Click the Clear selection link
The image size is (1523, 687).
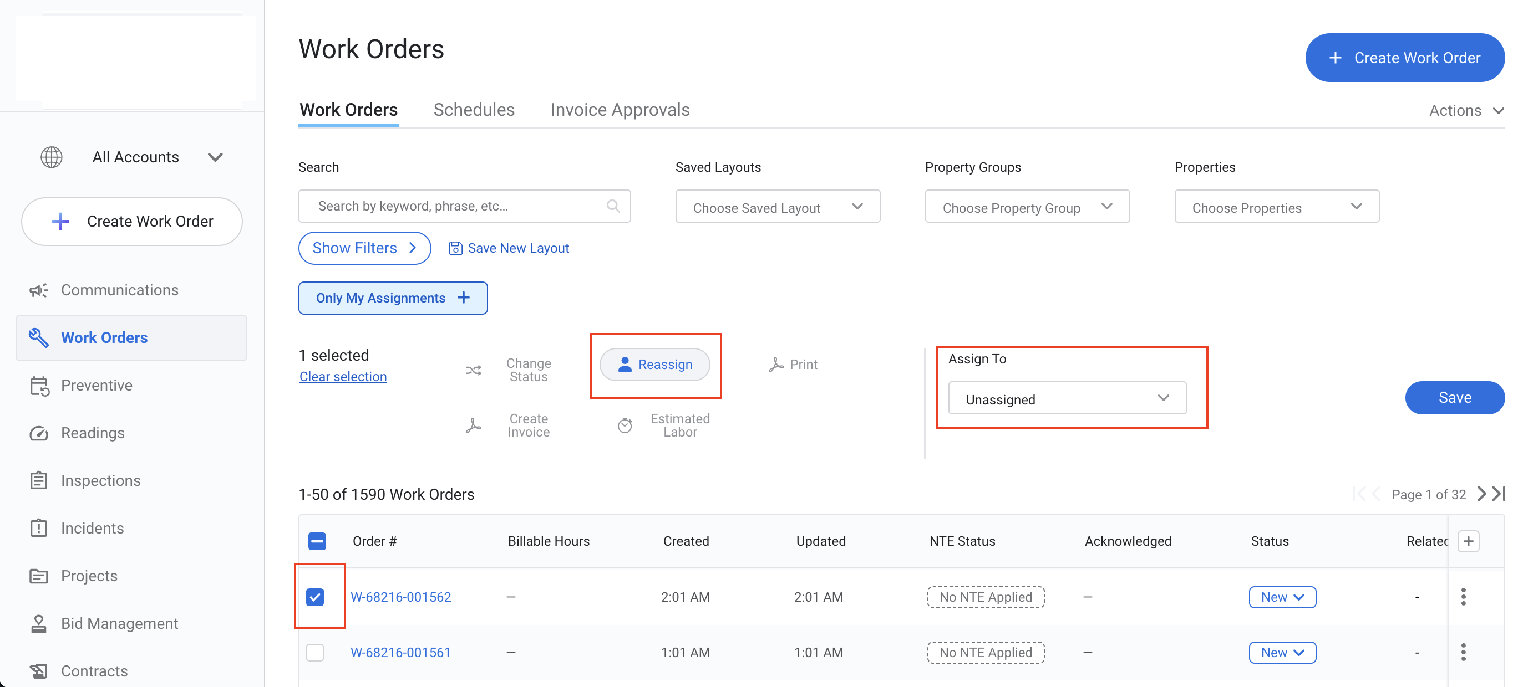pyautogui.click(x=343, y=376)
